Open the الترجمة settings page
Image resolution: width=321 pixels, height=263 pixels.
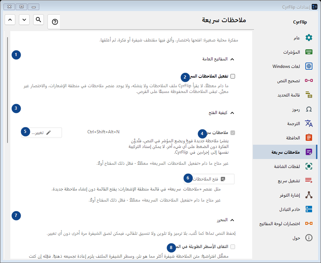pyautogui.click(x=285, y=123)
